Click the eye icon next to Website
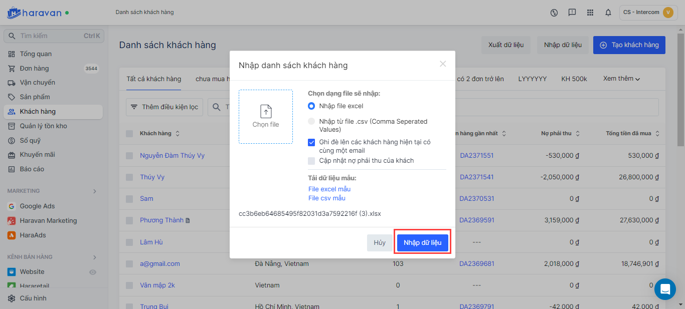This screenshot has width=685, height=309. pyautogui.click(x=92, y=272)
